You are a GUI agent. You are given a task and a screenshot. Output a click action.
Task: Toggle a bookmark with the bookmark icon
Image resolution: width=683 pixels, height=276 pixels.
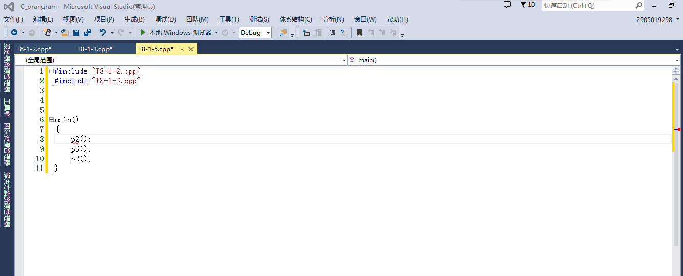click(359, 32)
